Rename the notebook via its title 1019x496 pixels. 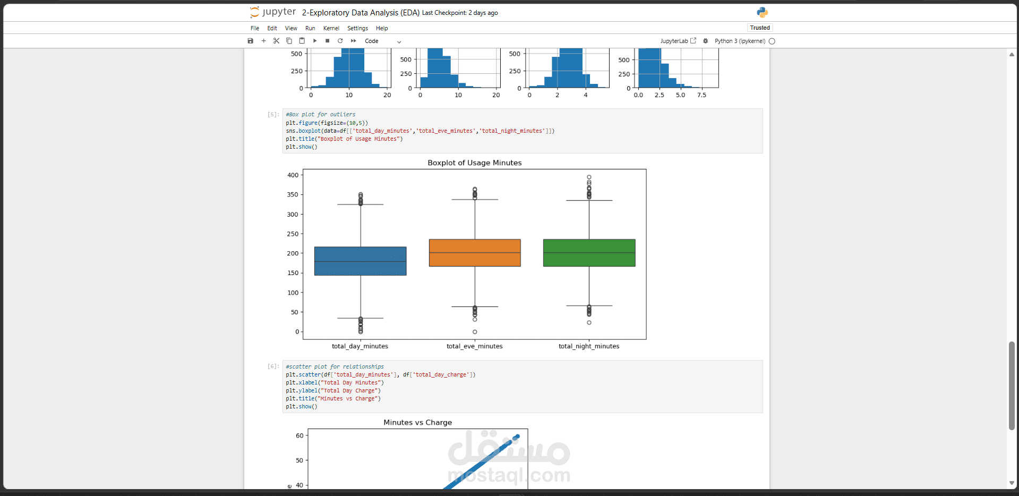pyautogui.click(x=361, y=13)
